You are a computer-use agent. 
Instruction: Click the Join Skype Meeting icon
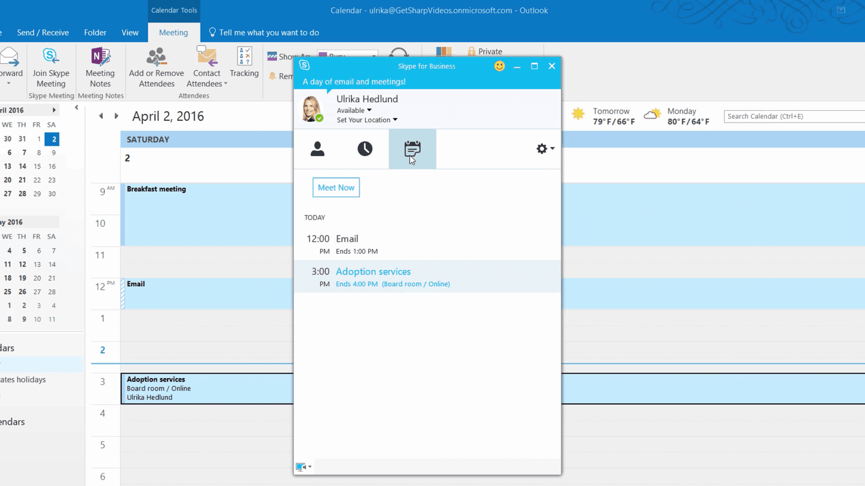(51, 67)
